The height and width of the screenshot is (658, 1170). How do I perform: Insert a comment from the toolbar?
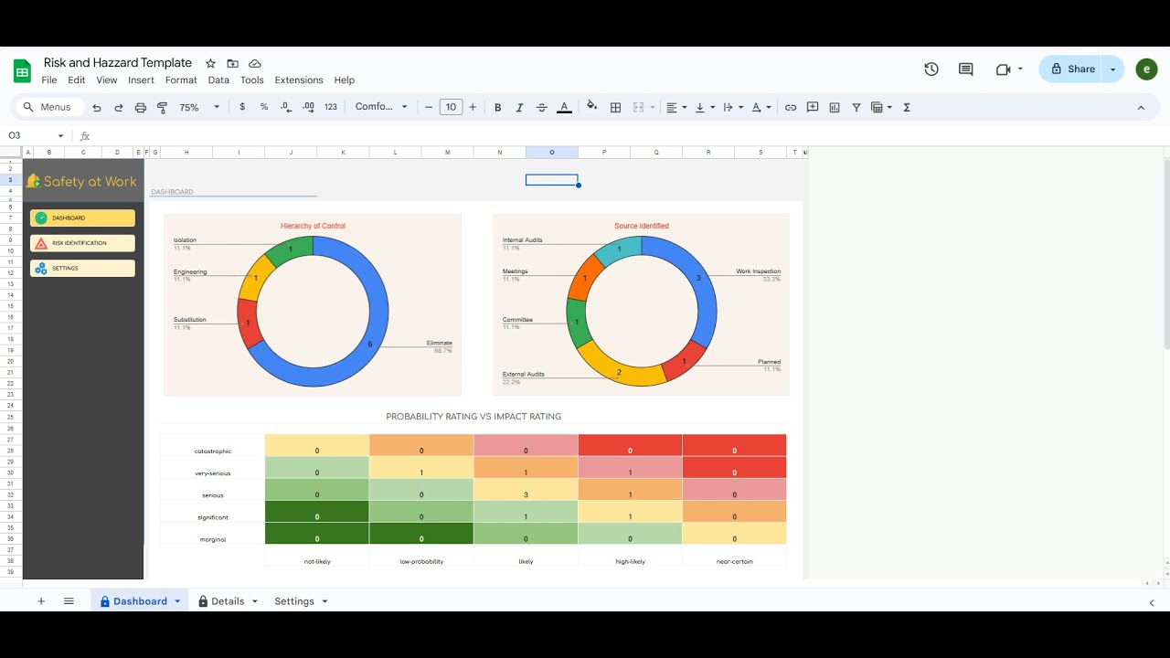point(813,107)
